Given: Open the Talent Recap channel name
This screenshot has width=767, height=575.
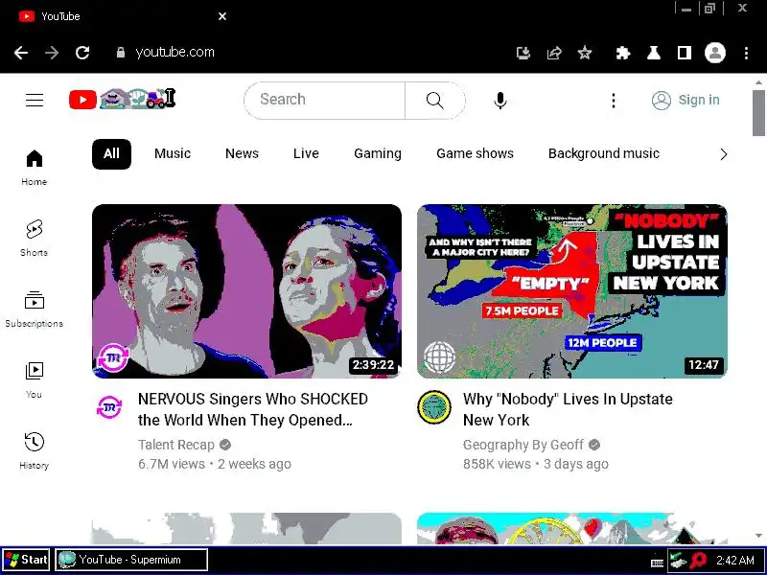Looking at the screenshot, I should pos(176,445).
